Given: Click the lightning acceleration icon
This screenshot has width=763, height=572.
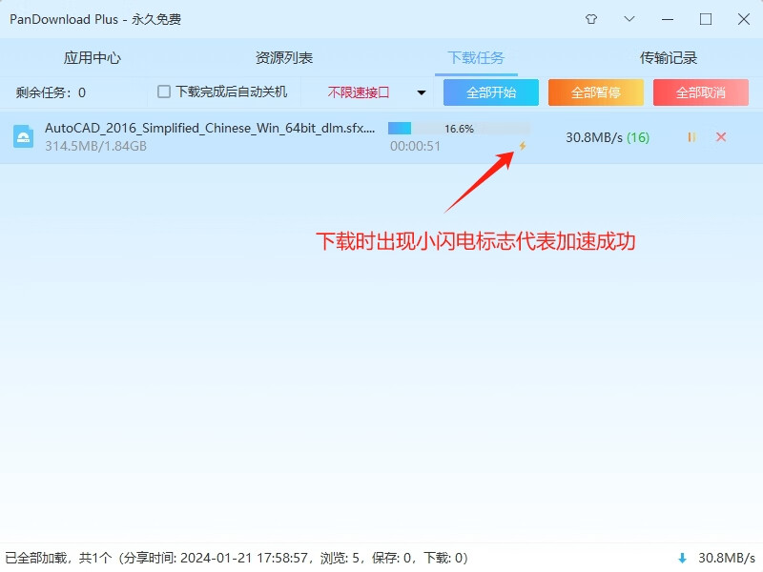Looking at the screenshot, I should 522,146.
